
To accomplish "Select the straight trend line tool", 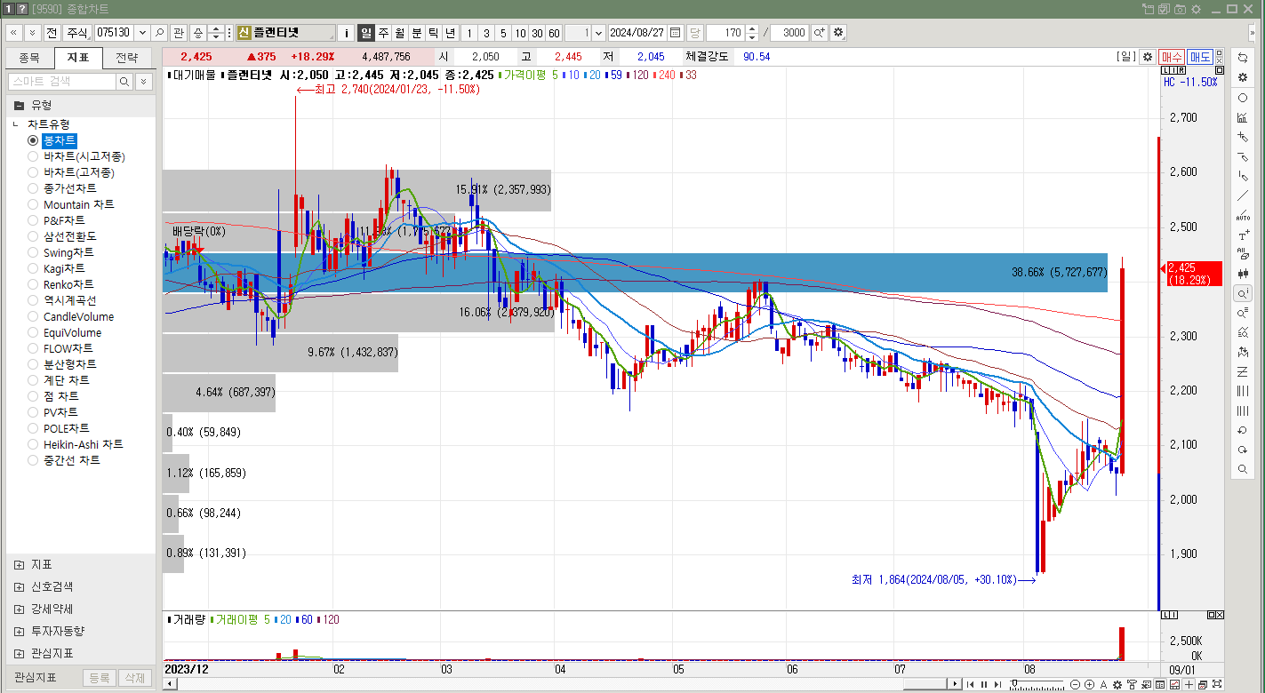I will 1243,195.
